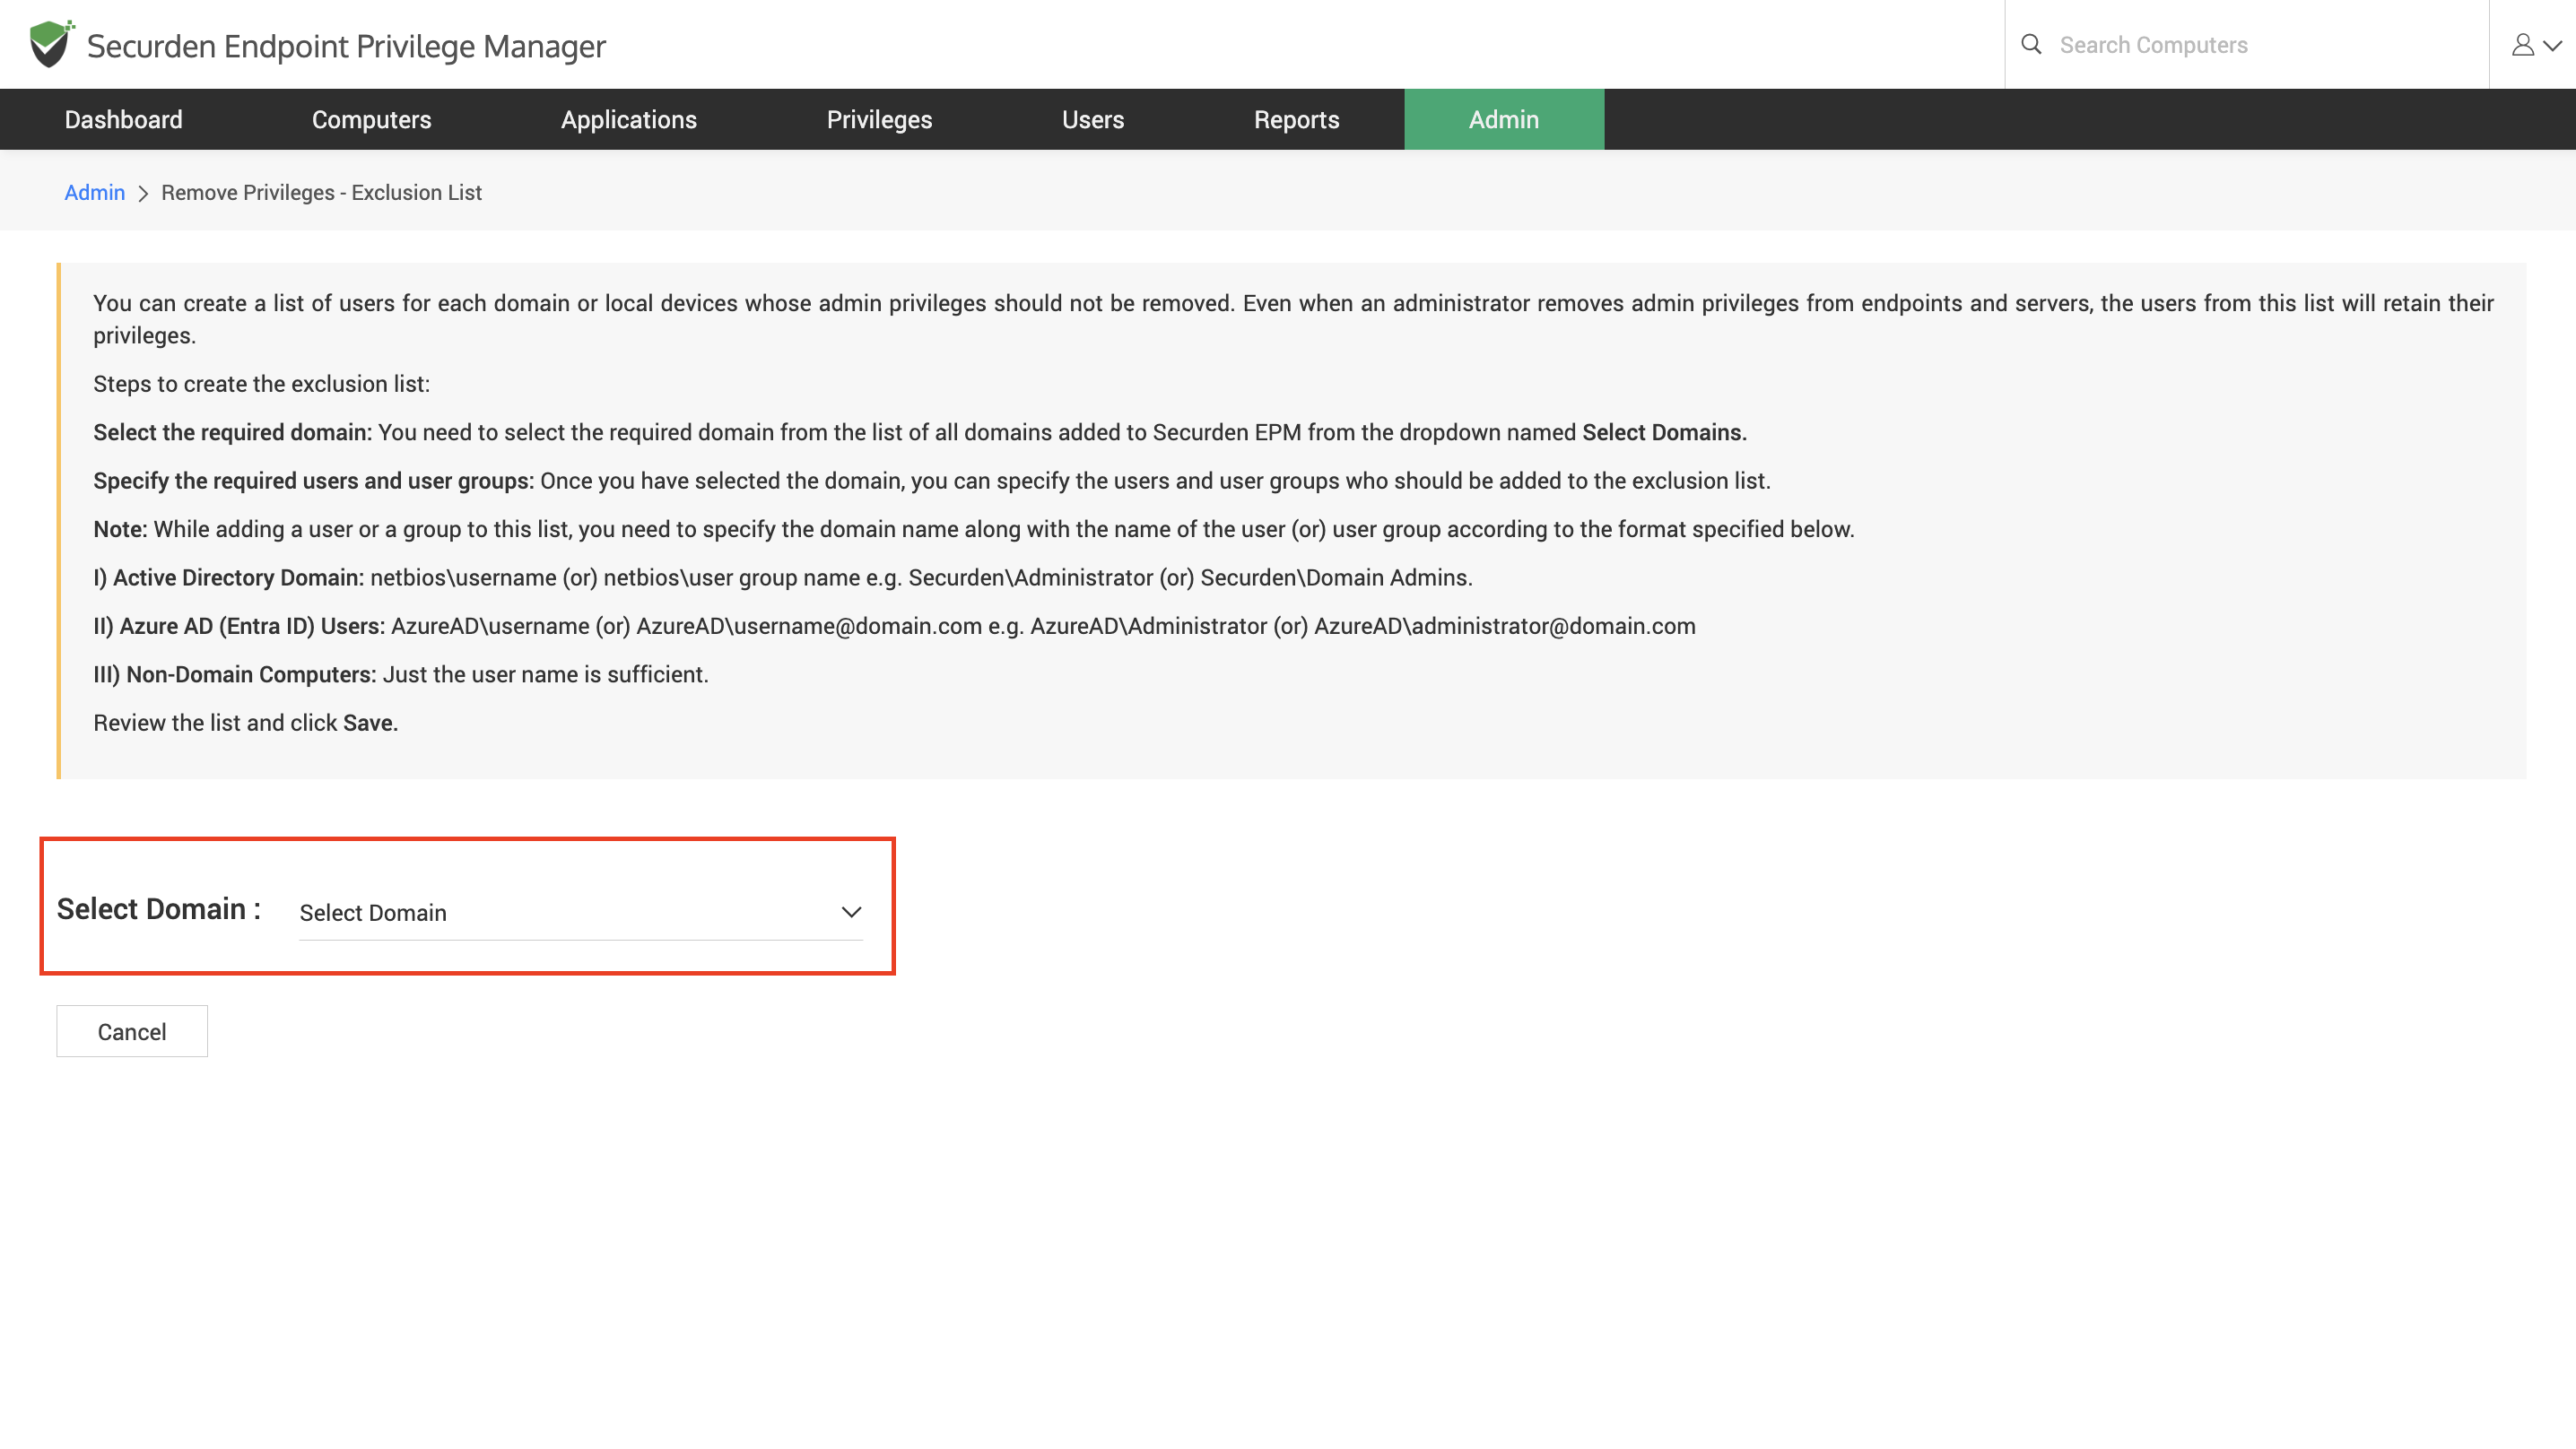2576x1449 pixels.
Task: Click the 'I) Active Directory Domain:' line
Action: pos(783,578)
